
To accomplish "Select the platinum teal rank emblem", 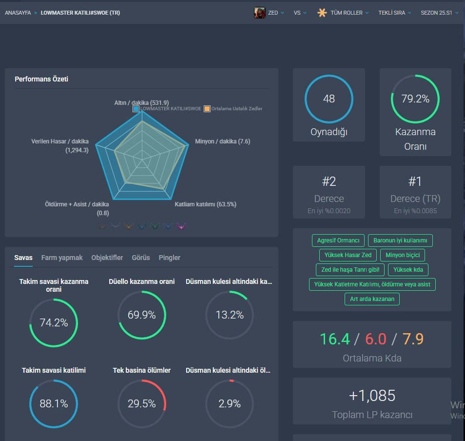I will [x=142, y=226].
